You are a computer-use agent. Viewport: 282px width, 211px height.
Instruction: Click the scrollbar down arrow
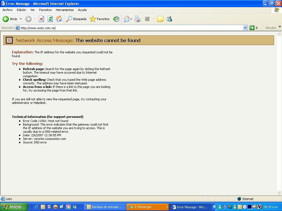click(x=279, y=193)
